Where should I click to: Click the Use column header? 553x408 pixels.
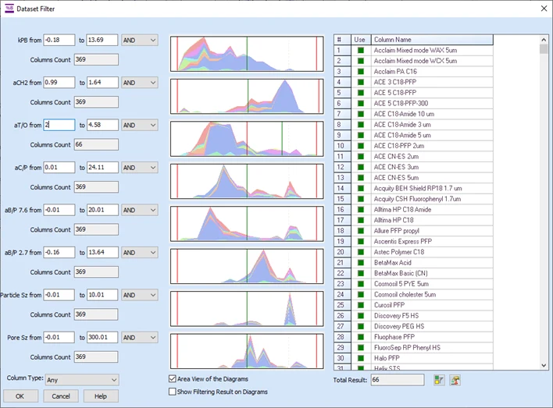coord(360,40)
